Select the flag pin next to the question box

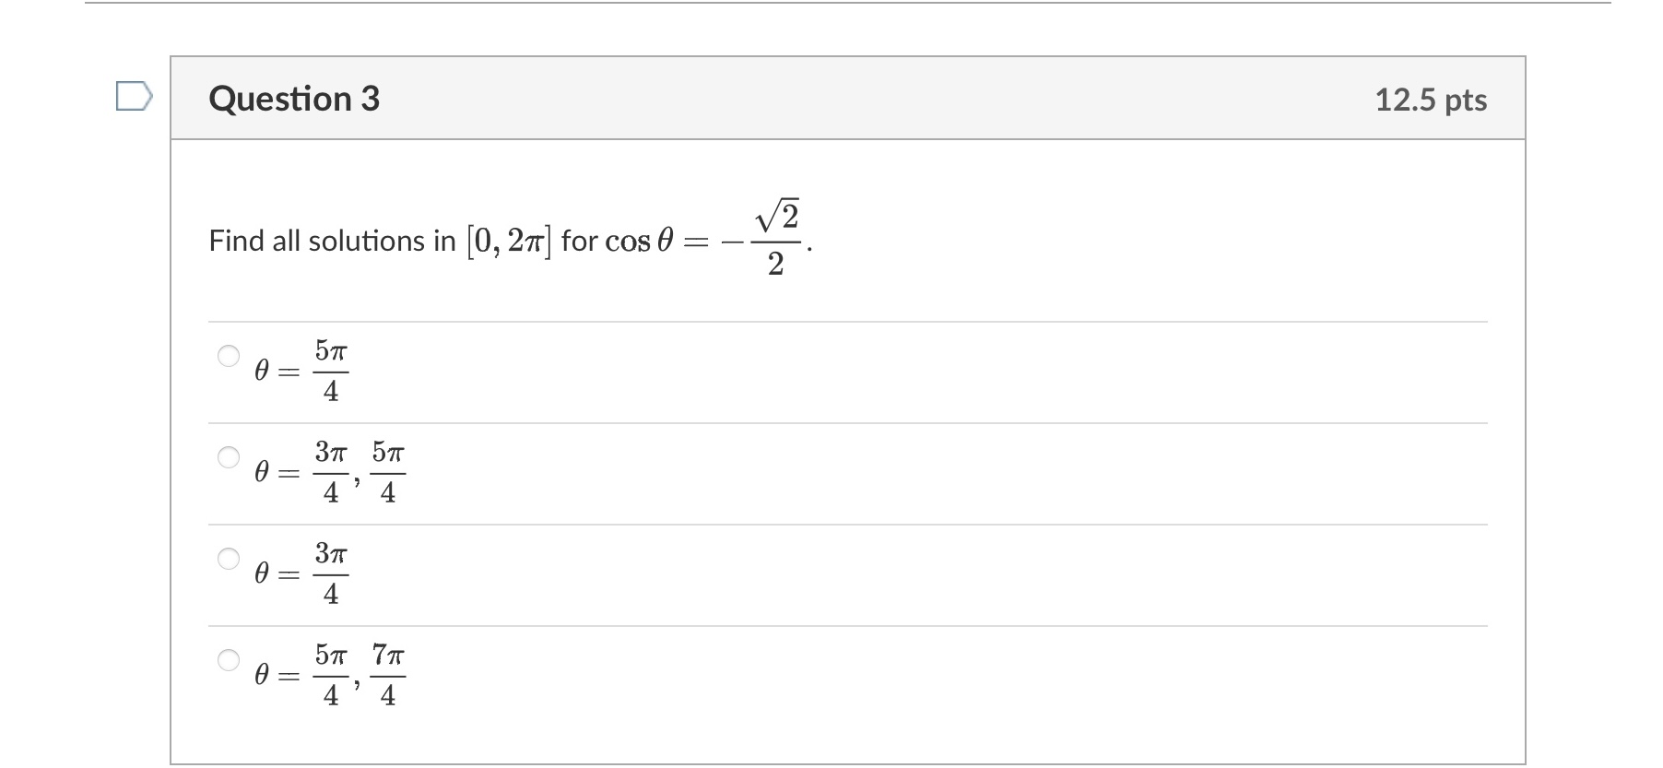(x=135, y=97)
